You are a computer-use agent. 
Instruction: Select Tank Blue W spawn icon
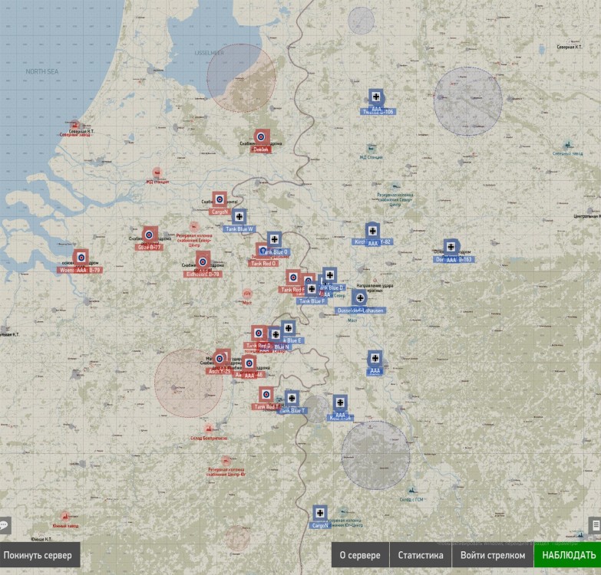[239, 217]
